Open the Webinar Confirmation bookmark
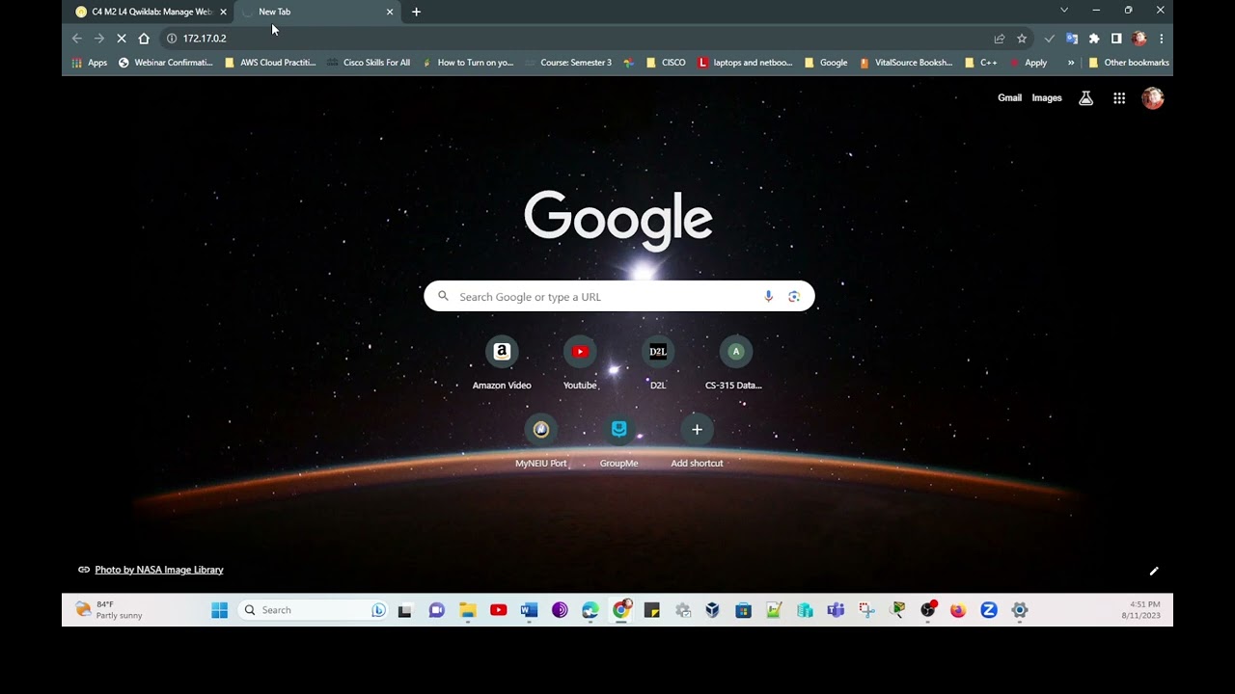The width and height of the screenshot is (1235, 694). click(165, 63)
